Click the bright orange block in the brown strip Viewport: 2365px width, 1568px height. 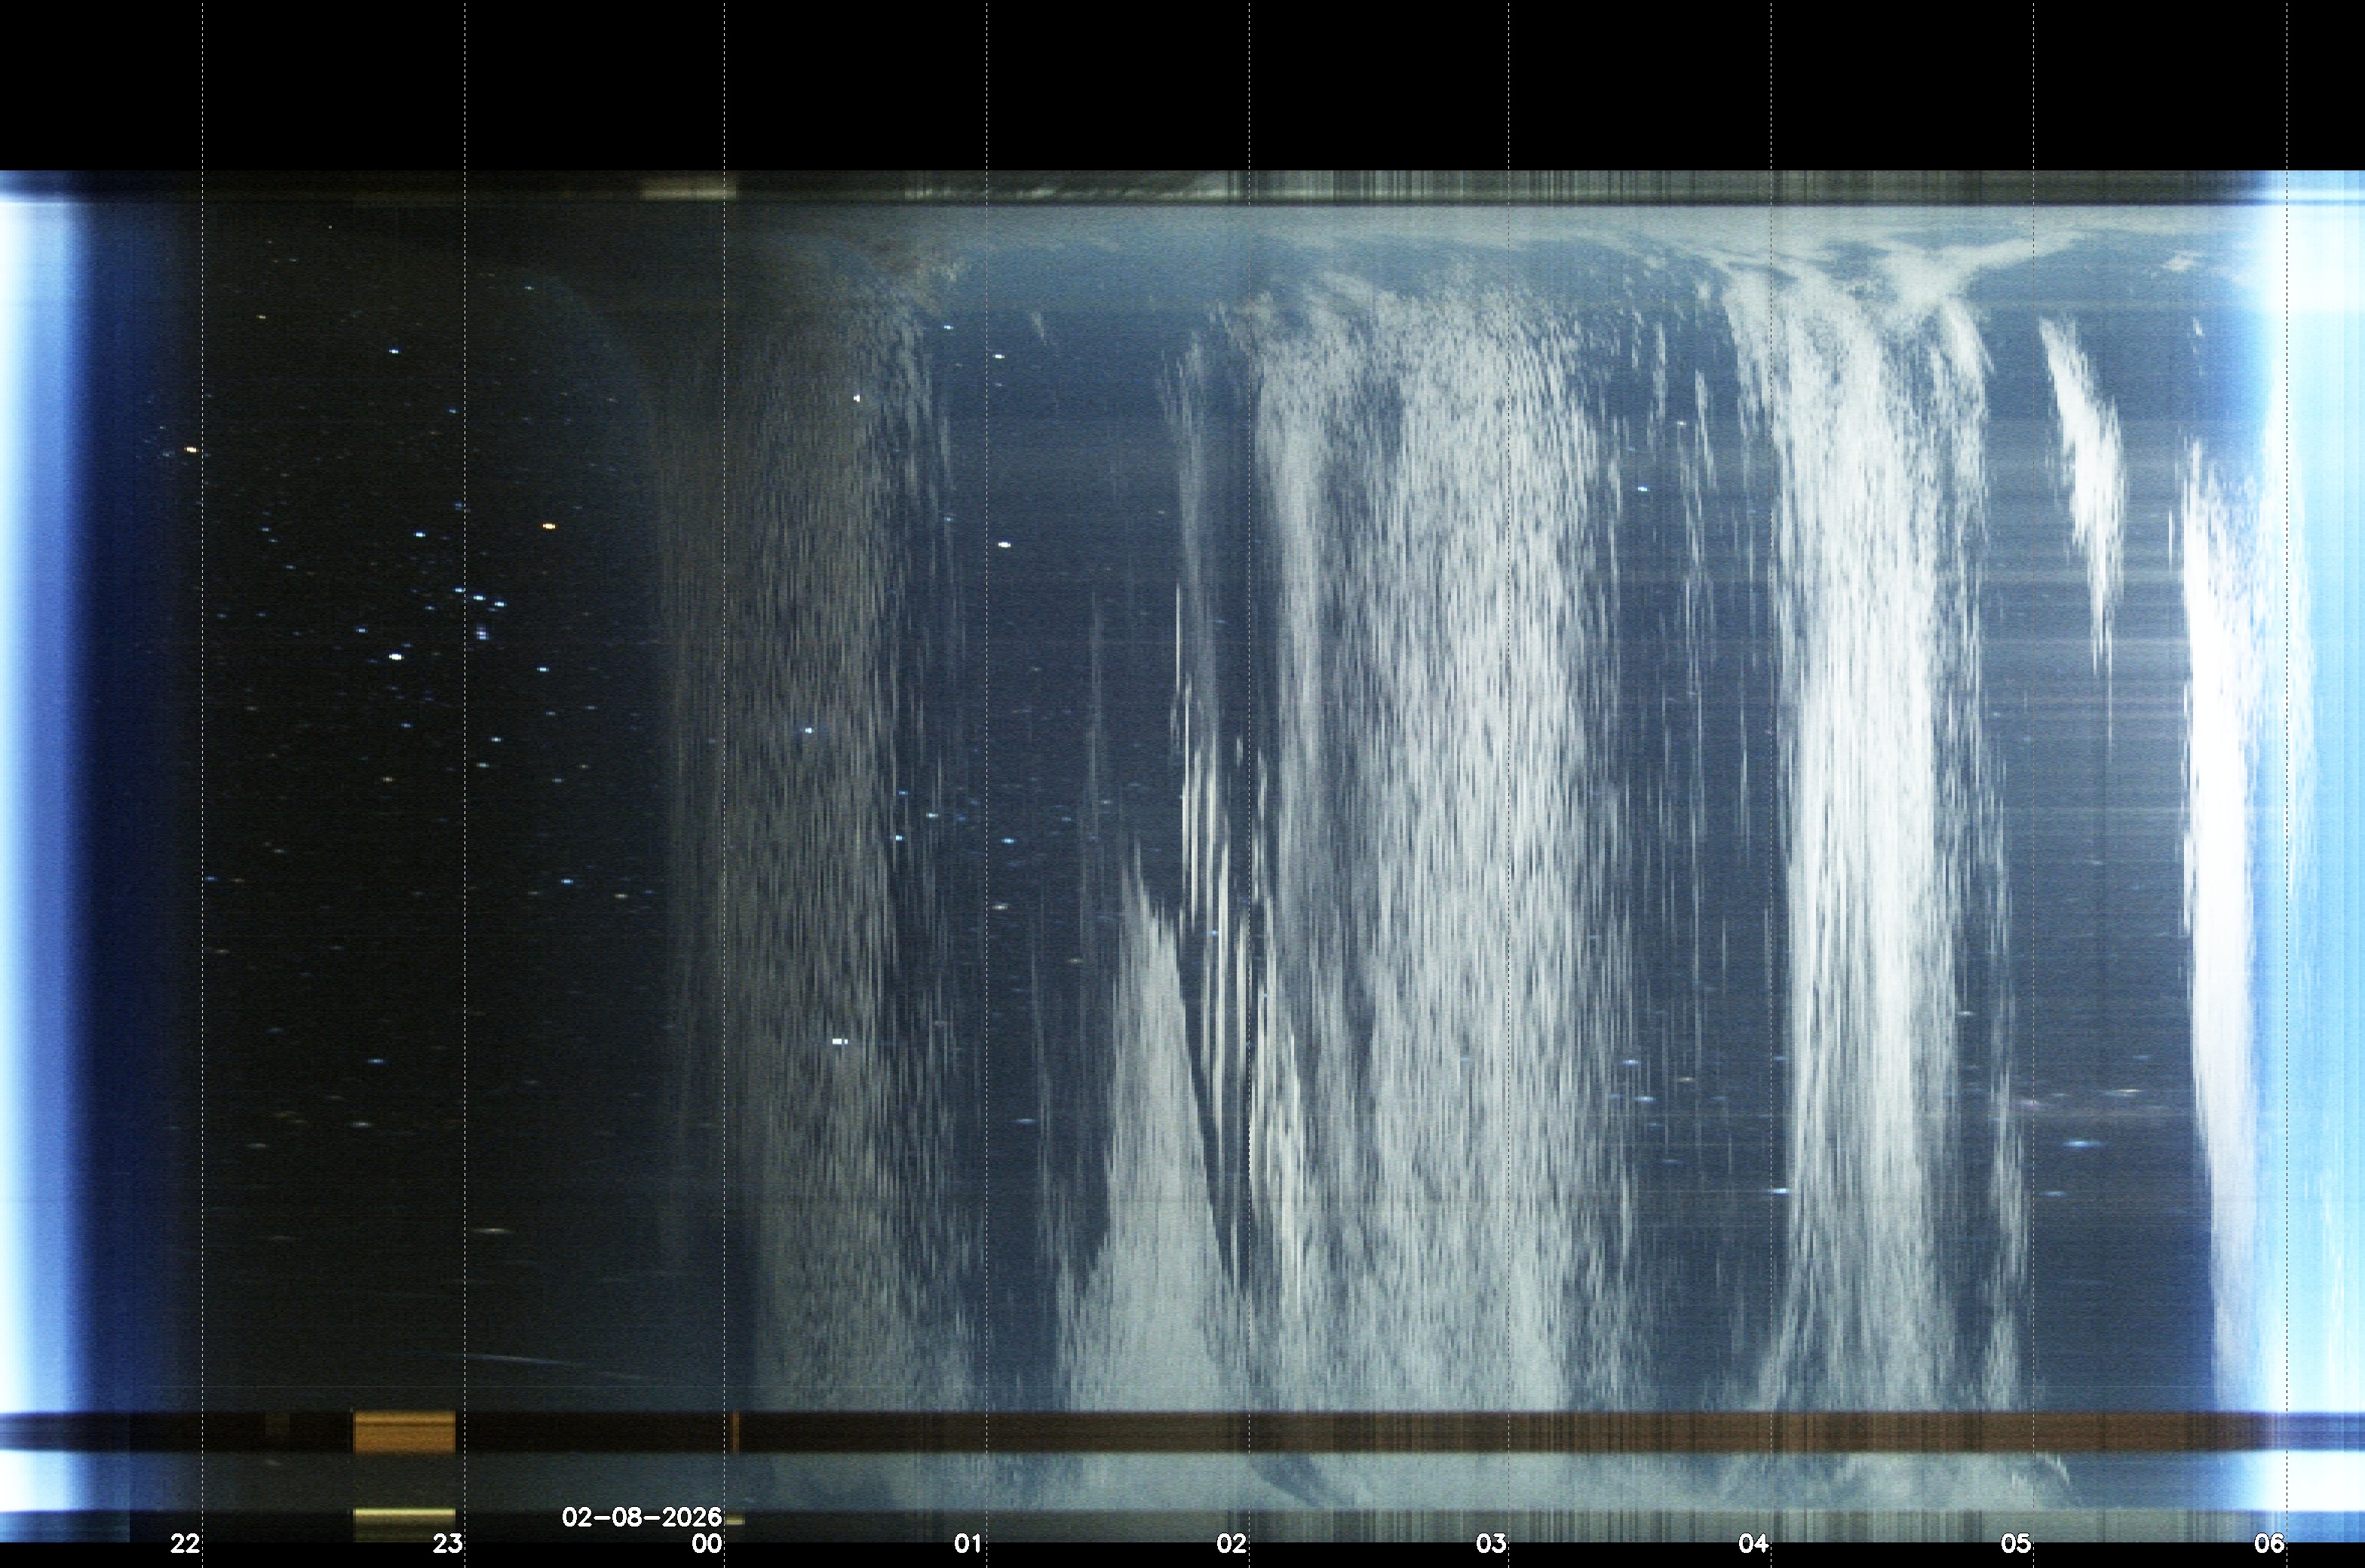click(x=404, y=1432)
